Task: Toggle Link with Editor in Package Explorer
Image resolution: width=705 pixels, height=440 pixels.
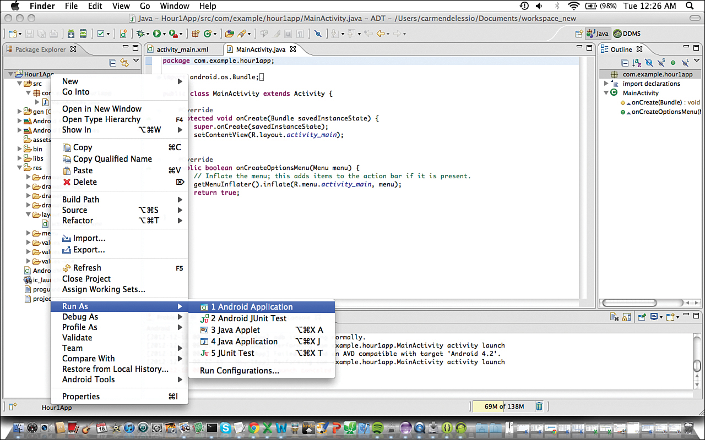Action: pos(124,63)
